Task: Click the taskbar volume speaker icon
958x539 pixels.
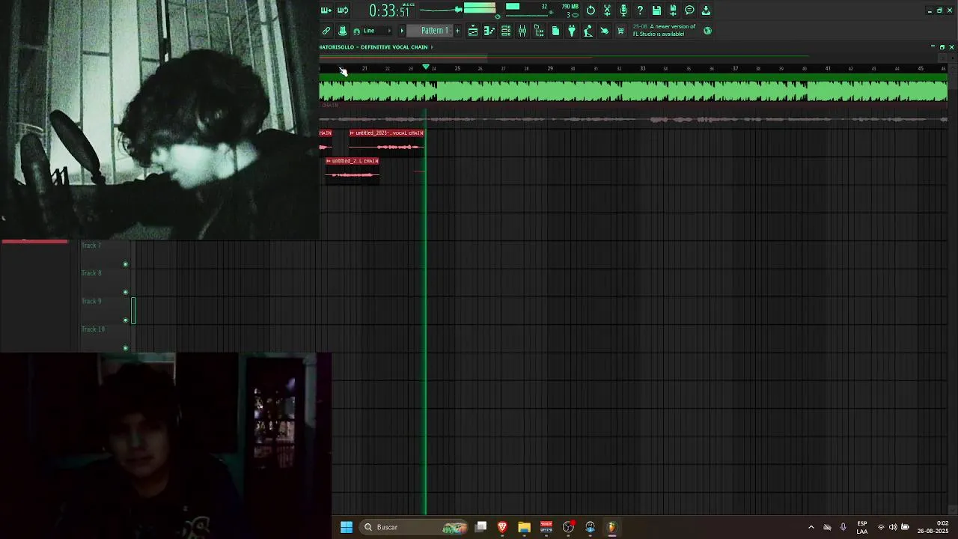Action: point(893,527)
